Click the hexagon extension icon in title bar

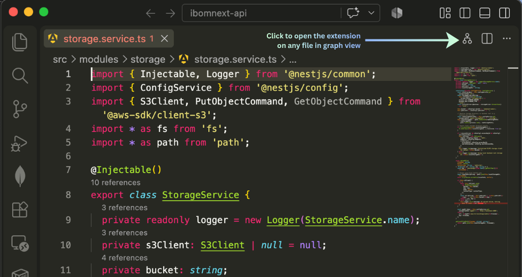point(397,13)
